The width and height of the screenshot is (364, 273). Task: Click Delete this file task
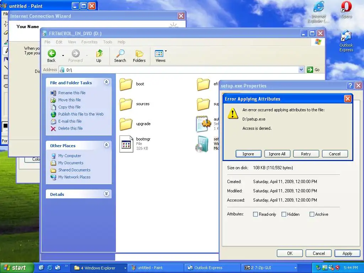point(70,128)
